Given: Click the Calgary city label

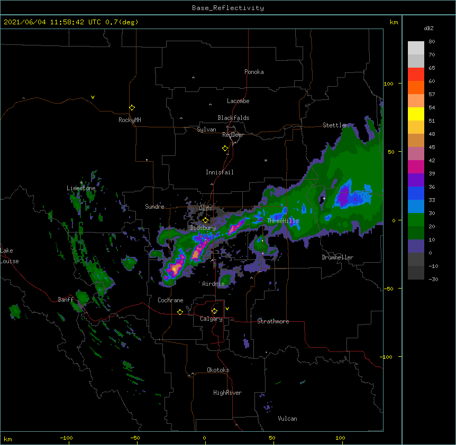Looking at the screenshot, I should (211, 319).
